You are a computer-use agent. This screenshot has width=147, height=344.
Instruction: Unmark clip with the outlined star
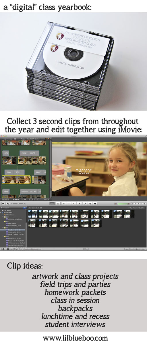(x=68, y=204)
